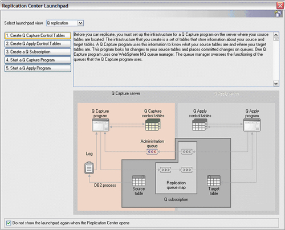Click the Q Capture control tables icon
This screenshot has width=285, height=230.
153,125
